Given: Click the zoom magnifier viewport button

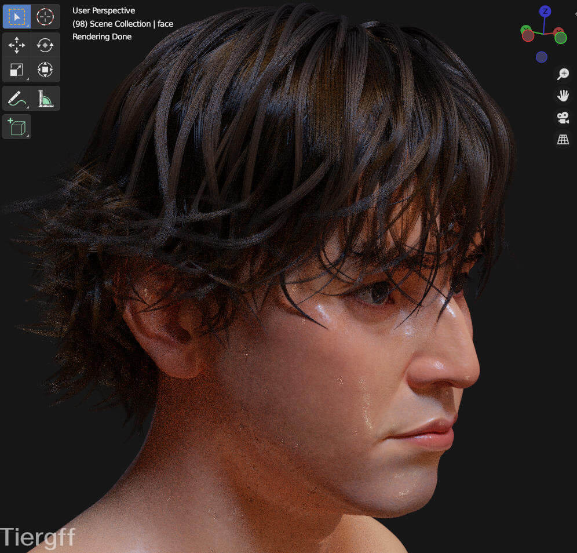Looking at the screenshot, I should tap(563, 74).
